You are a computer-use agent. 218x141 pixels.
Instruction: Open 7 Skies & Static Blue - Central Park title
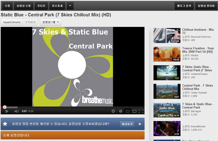[198, 106]
